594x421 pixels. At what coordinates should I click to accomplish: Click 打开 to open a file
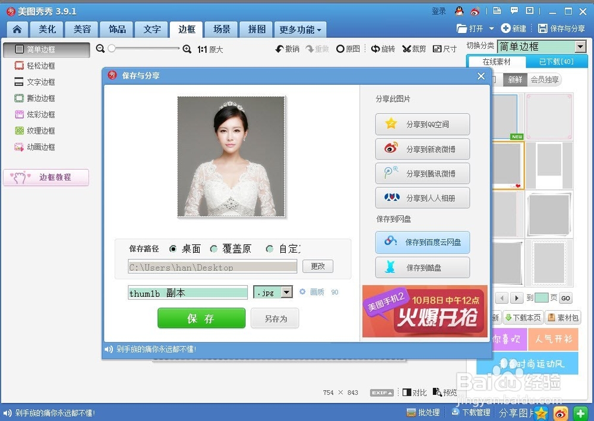click(470, 28)
